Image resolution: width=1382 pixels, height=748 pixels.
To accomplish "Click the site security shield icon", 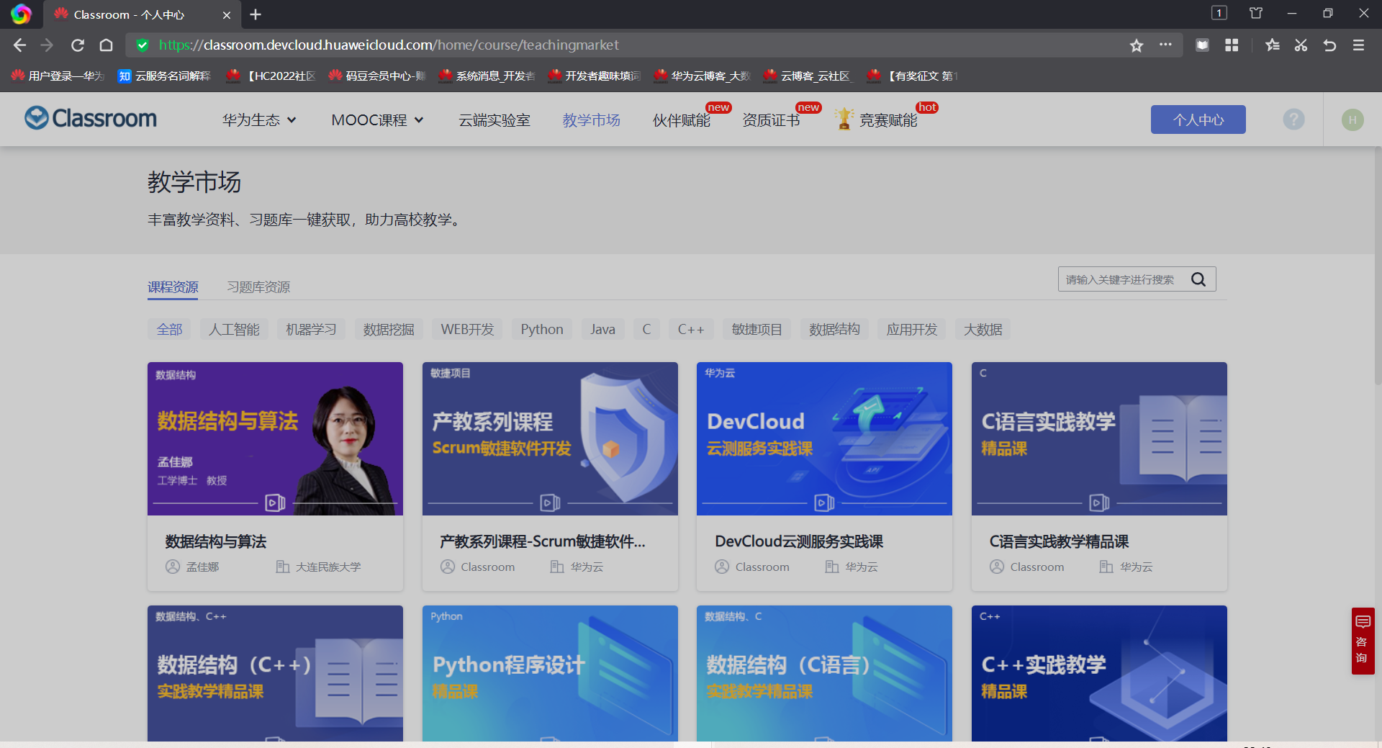I will pyautogui.click(x=143, y=45).
